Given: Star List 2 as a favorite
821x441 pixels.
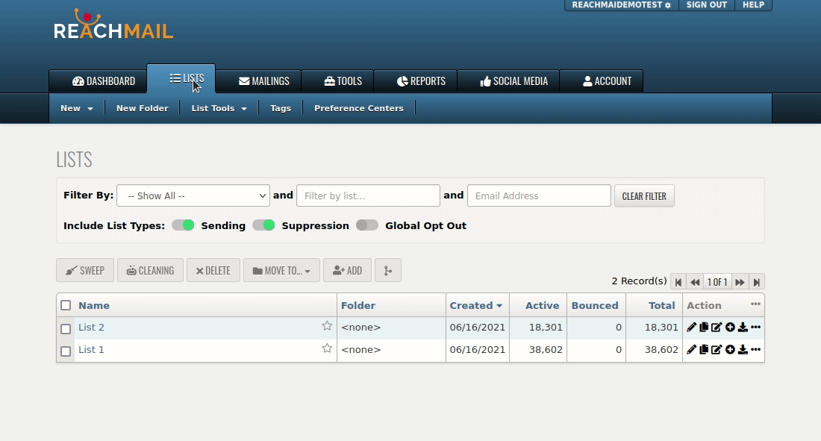Looking at the screenshot, I should pos(327,326).
